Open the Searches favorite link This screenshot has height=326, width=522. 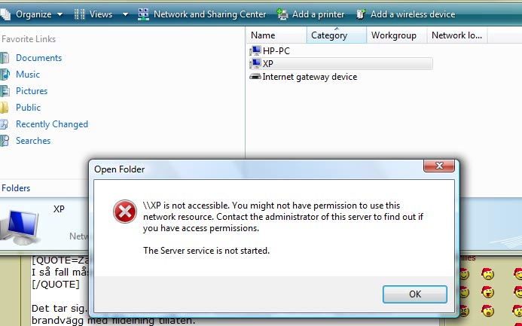point(33,141)
